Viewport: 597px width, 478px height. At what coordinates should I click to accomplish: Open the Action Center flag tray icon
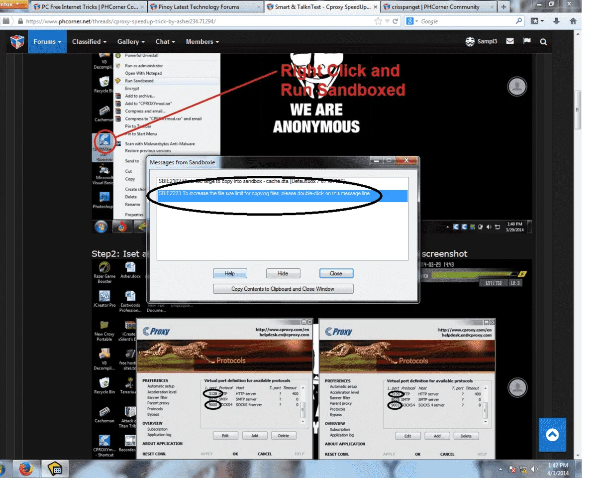click(512, 469)
